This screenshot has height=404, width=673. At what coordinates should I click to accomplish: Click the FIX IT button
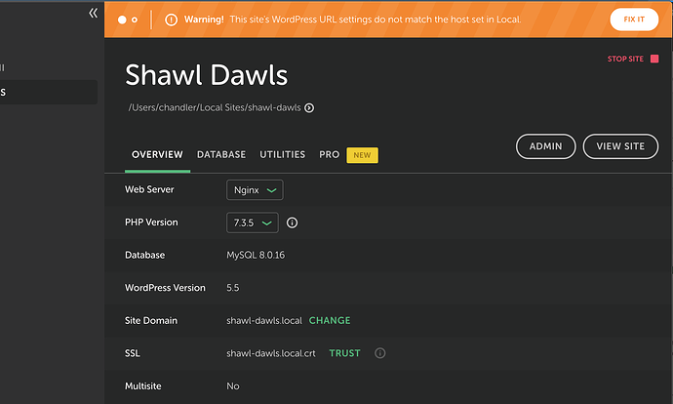[634, 20]
